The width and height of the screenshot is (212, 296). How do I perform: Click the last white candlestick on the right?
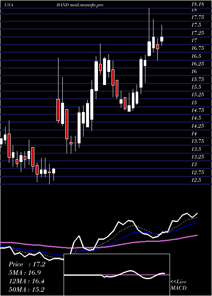162,39
